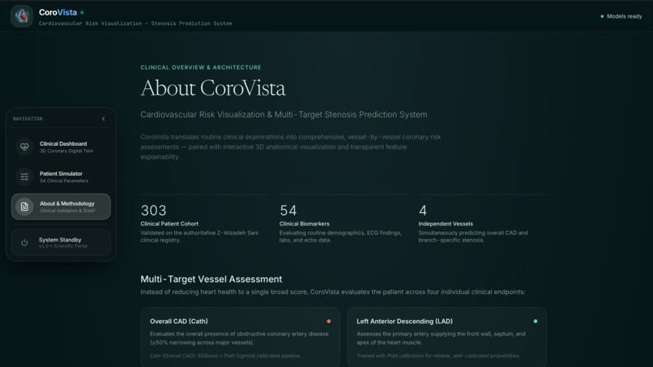Viewport: 653px width, 367px height.
Task: Select the Overall CAD (Cath) card
Action: tap(241, 337)
